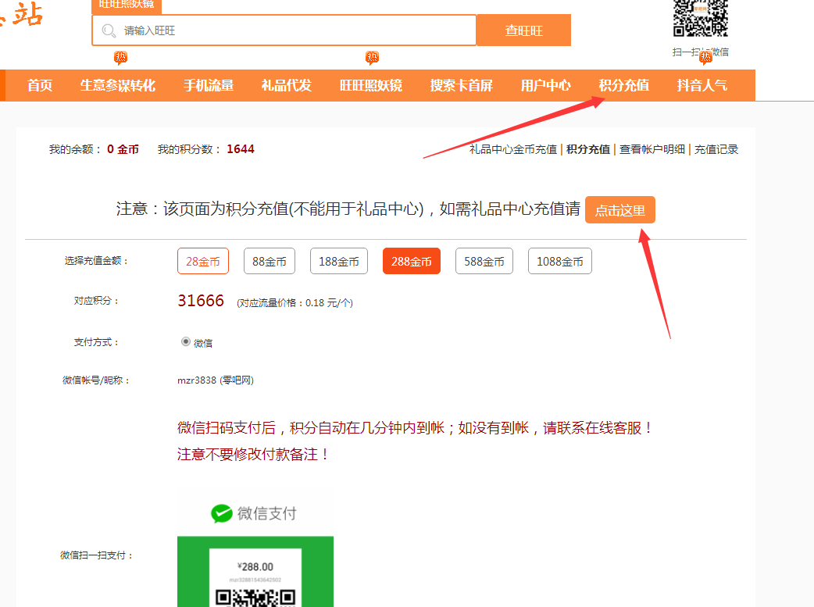Image resolution: width=814 pixels, height=607 pixels.
Task: Choose the 1088金币 recharge amount
Action: pyautogui.click(x=559, y=261)
